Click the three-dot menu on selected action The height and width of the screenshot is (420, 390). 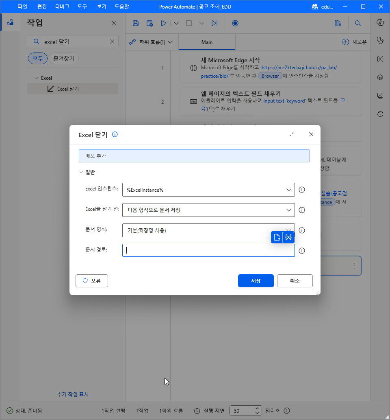tap(354, 266)
